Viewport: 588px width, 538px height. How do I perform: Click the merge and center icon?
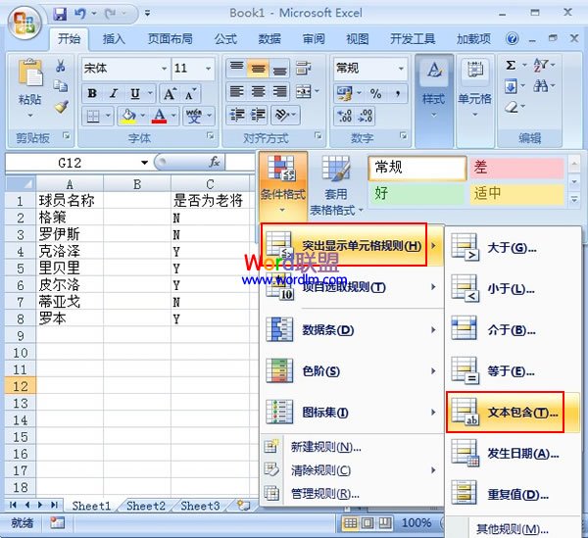(304, 91)
